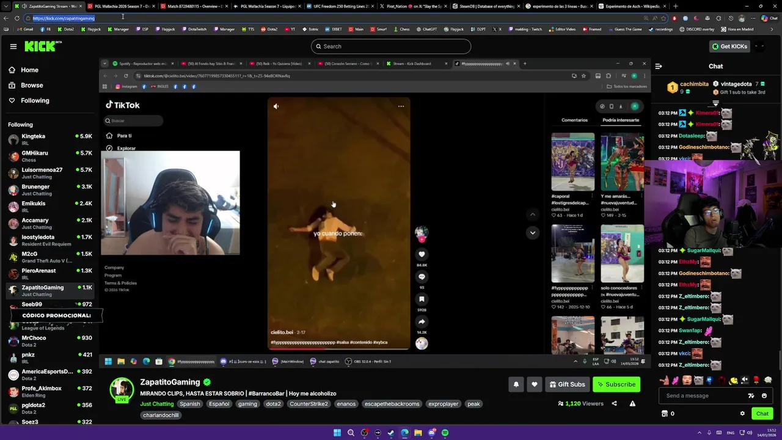Open Hora en Madrid bookmark

tap(737, 29)
